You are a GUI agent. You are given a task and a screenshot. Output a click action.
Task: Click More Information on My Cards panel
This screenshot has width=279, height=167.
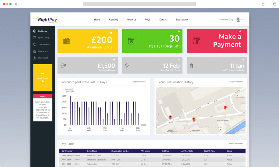click(x=236, y=143)
